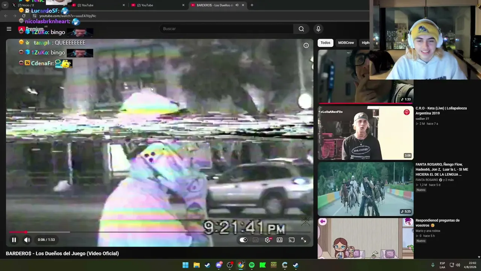Open C.R.O - Keta (Live) video title

point(441,111)
